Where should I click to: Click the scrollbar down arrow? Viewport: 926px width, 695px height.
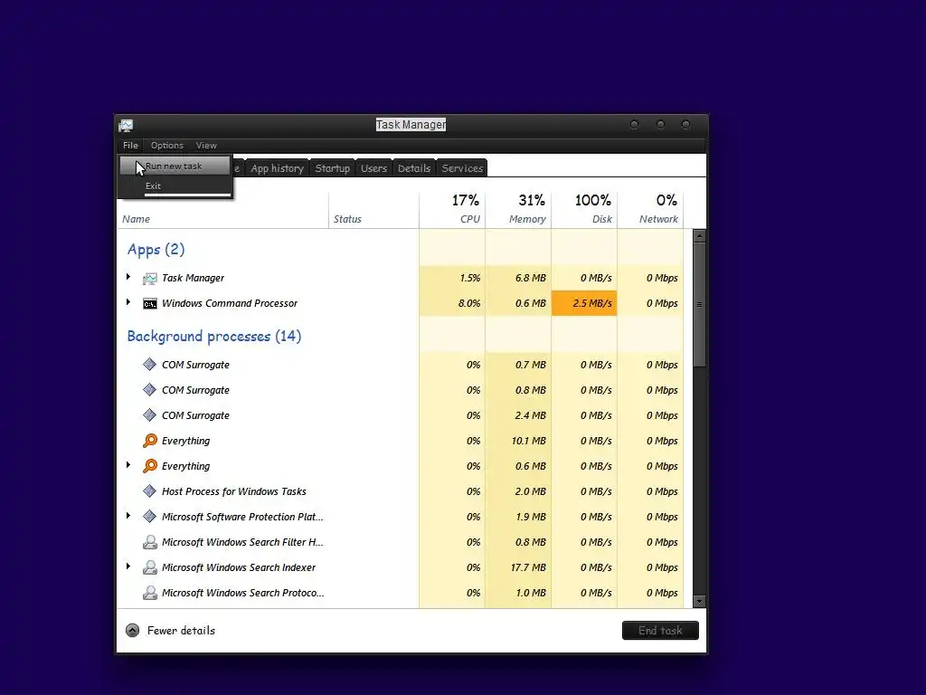pyautogui.click(x=699, y=602)
